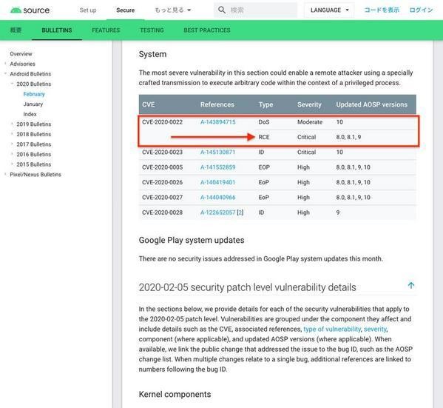Switch to the TESTING tab
The height and width of the screenshot is (408, 443).
(152, 30)
